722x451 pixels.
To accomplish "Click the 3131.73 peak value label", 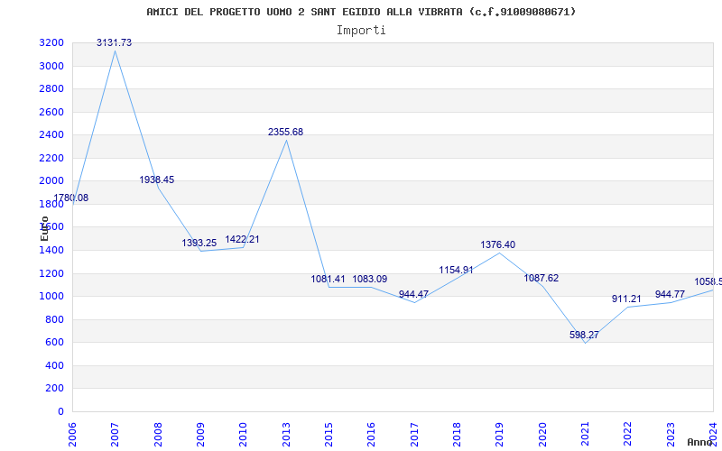I will pyautogui.click(x=114, y=42).
